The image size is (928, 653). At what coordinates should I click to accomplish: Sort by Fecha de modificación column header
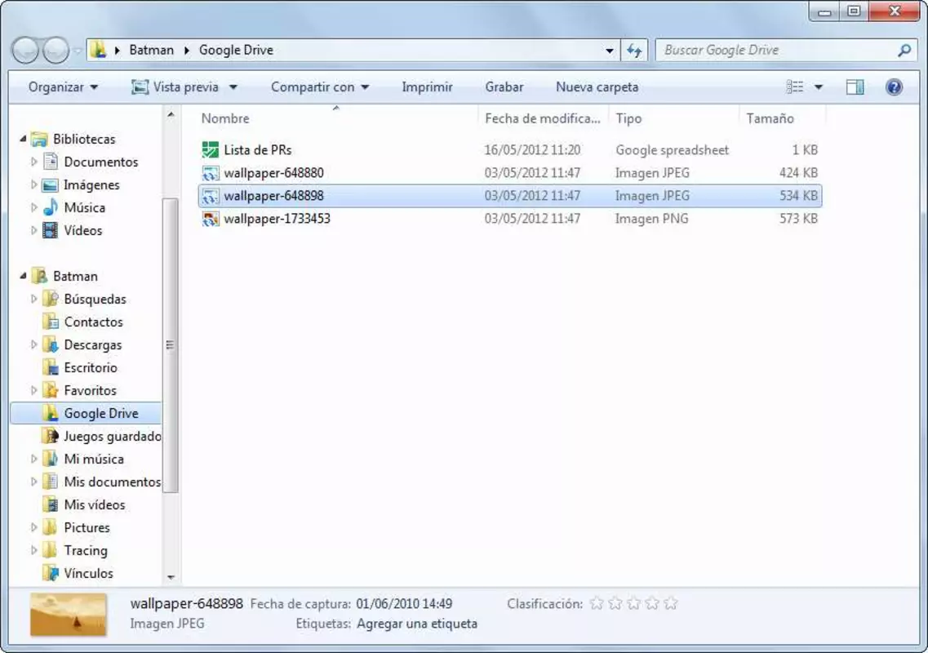click(543, 118)
